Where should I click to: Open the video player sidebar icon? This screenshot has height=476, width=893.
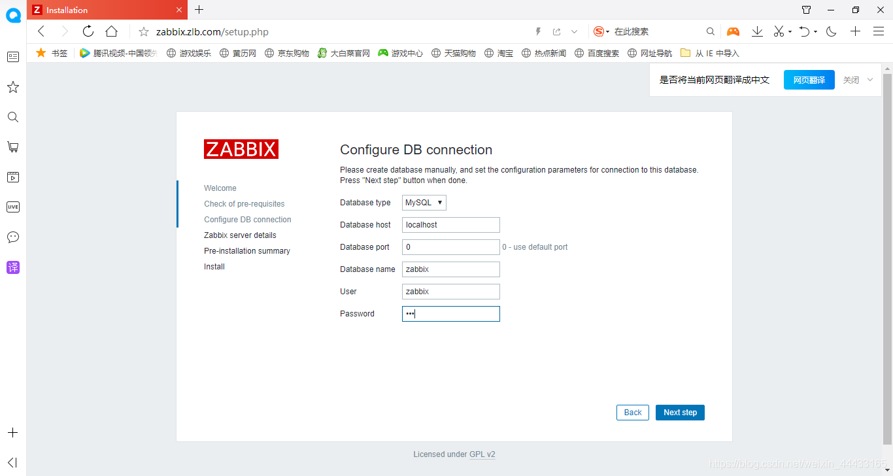tap(13, 177)
